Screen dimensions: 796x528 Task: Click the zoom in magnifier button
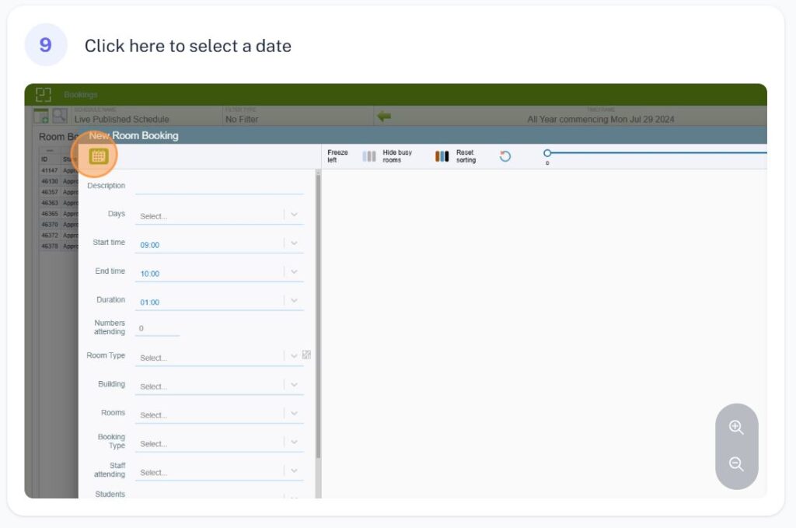(x=736, y=427)
